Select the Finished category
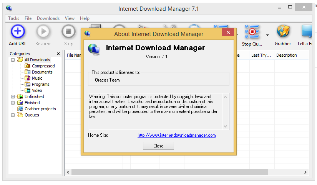317x185 pixels. click(32, 103)
